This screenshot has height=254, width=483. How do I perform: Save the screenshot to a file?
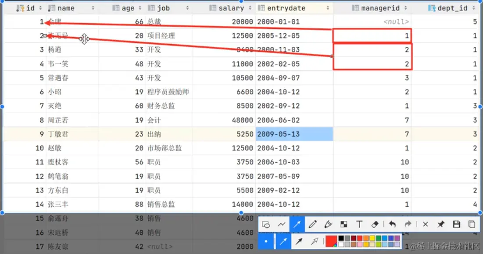point(457,225)
